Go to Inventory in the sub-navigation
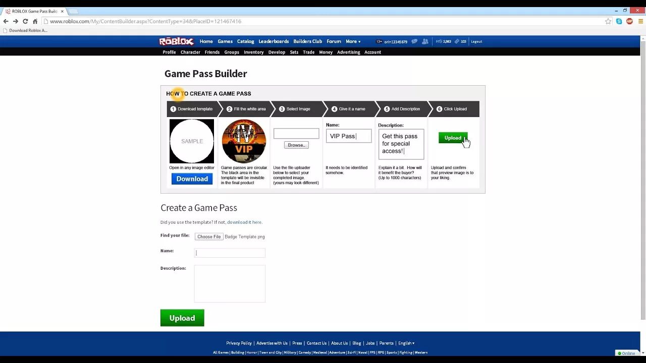646x363 pixels. (x=253, y=52)
